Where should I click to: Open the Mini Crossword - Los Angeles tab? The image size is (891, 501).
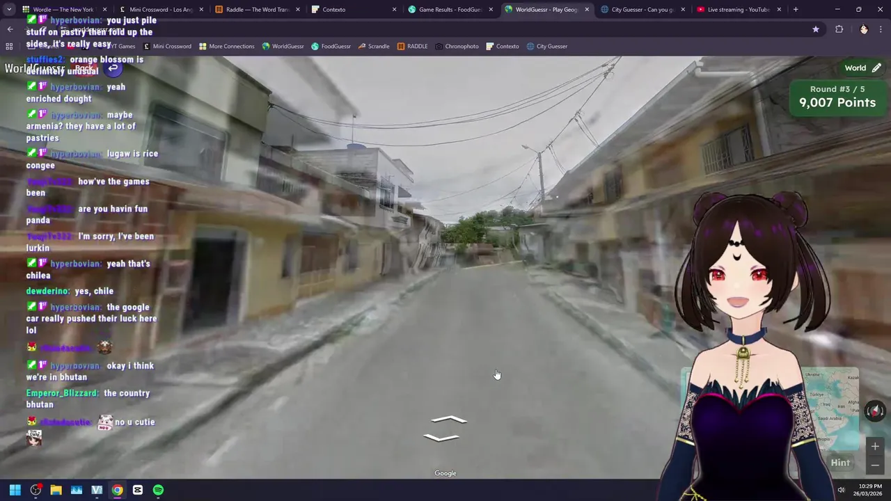pos(160,10)
